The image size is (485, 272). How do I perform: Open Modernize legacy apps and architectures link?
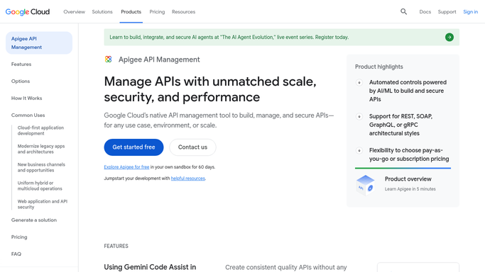41,149
